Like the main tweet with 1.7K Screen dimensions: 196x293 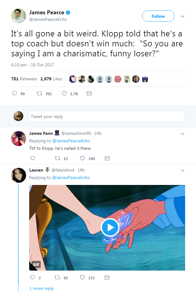(64, 93)
